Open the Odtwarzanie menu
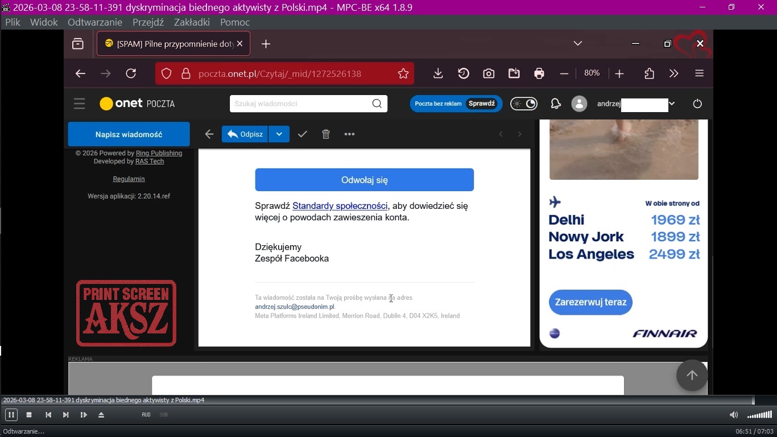The height and width of the screenshot is (437, 777). pos(94,22)
